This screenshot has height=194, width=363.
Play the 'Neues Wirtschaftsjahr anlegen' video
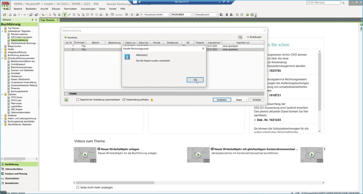[85, 155]
